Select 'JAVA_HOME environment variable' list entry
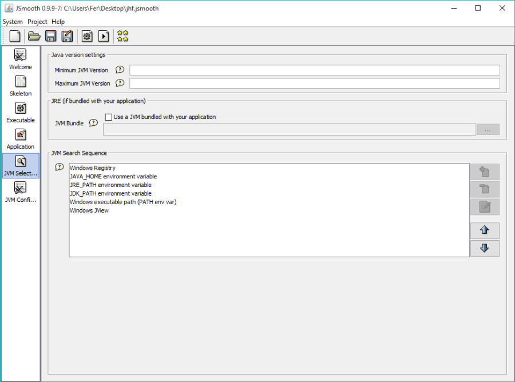 [x=113, y=177]
